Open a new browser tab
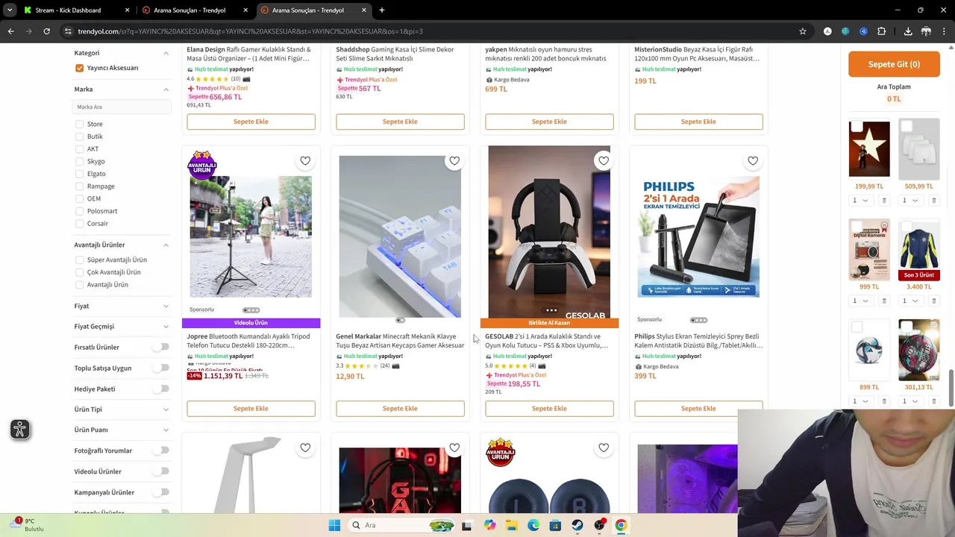This screenshot has width=955, height=537. point(382,10)
